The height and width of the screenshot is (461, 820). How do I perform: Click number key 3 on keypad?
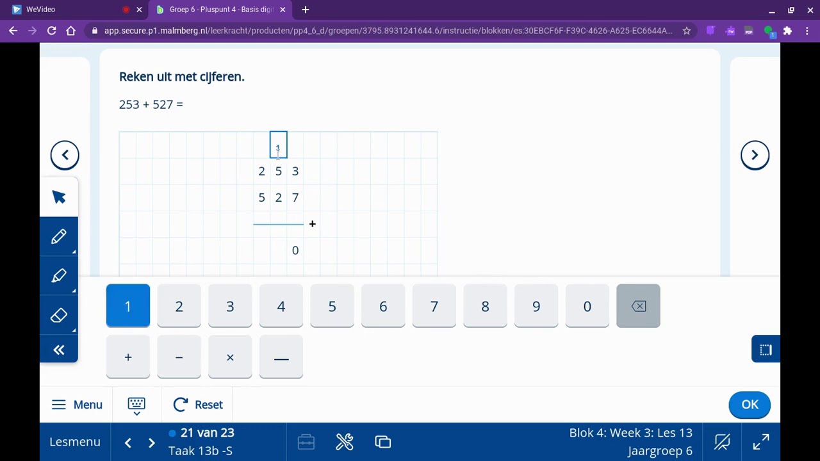click(x=230, y=306)
